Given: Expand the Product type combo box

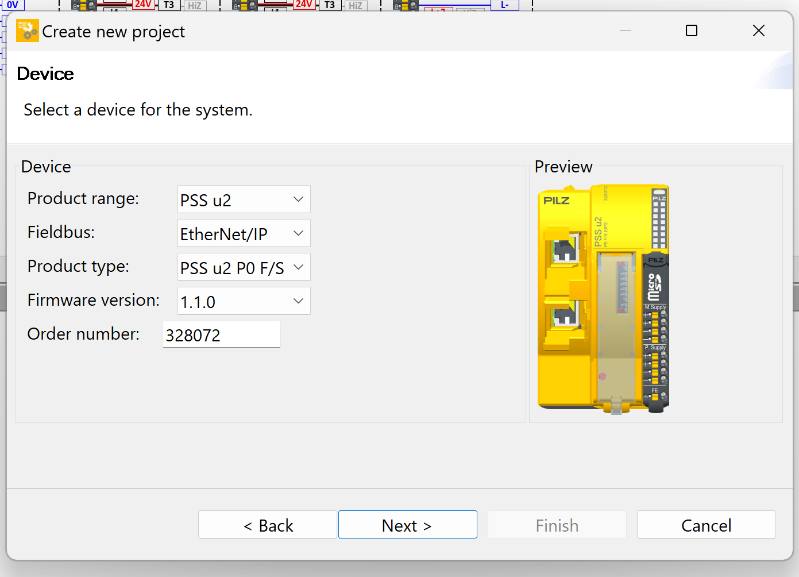Looking at the screenshot, I should coord(244,267).
